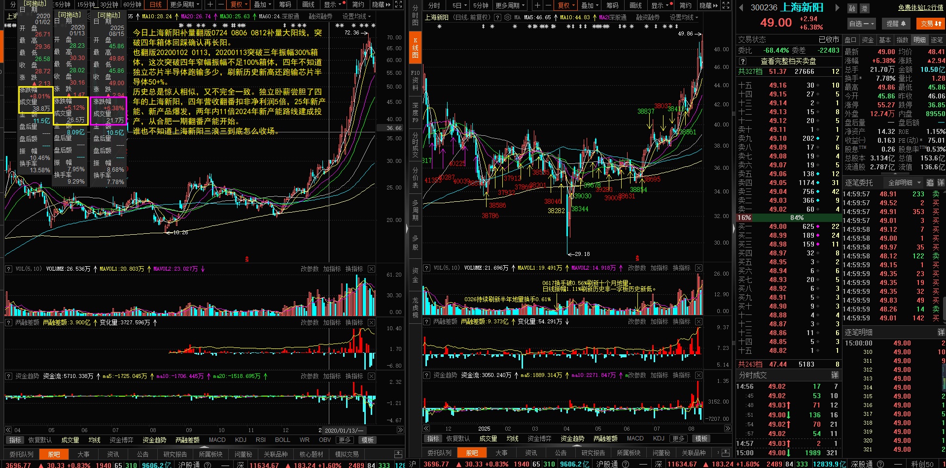Open 设置均线 dropdown in right chart
The image size is (946, 468).
pyautogui.click(x=684, y=17)
